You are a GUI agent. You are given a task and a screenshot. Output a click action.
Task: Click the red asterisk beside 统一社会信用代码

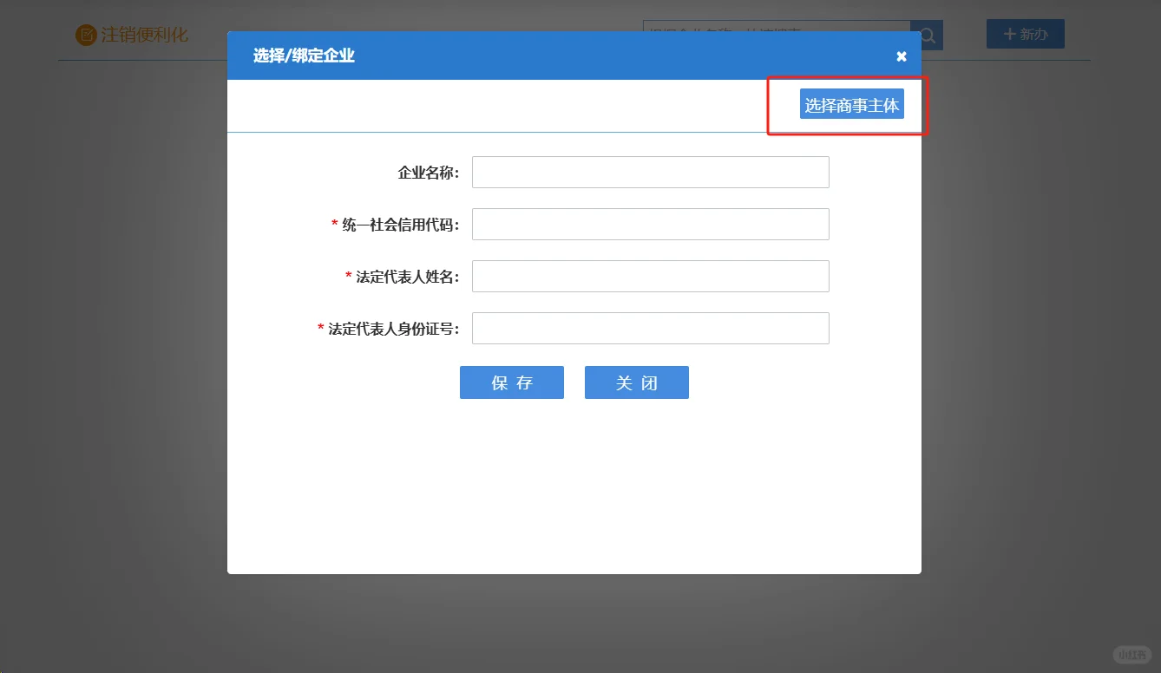pyautogui.click(x=333, y=224)
